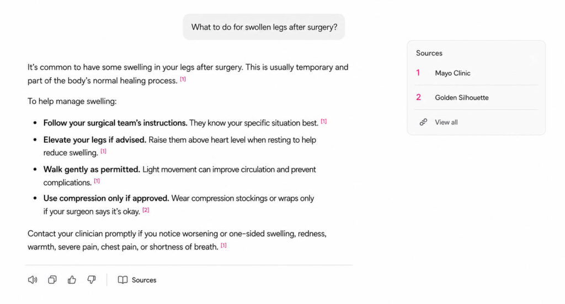
Task: Click the open book Sources icon
Action: point(122,280)
